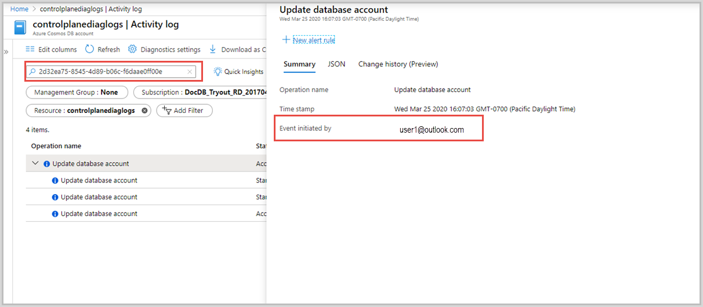The image size is (703, 307).
Task: Click the Refresh icon
Action: (x=89, y=49)
